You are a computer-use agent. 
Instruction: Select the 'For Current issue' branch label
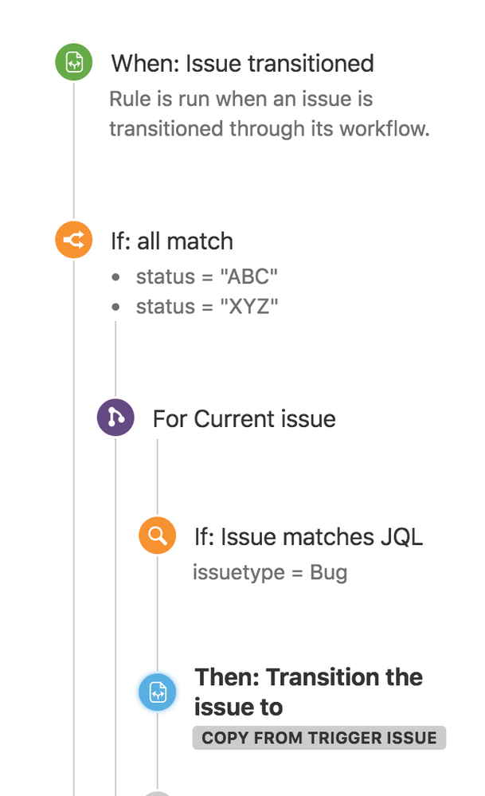pyautogui.click(x=244, y=418)
